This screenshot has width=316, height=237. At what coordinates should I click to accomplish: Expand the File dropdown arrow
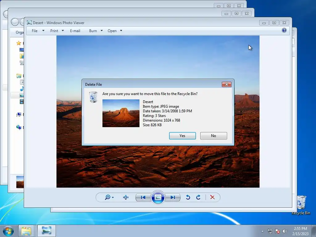[43, 31]
